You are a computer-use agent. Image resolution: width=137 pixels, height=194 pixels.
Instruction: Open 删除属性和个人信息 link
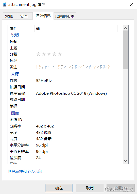25,171
